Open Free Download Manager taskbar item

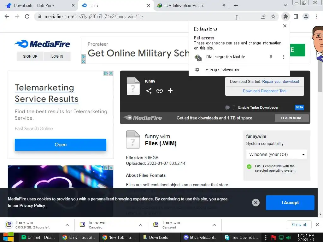click(241, 237)
